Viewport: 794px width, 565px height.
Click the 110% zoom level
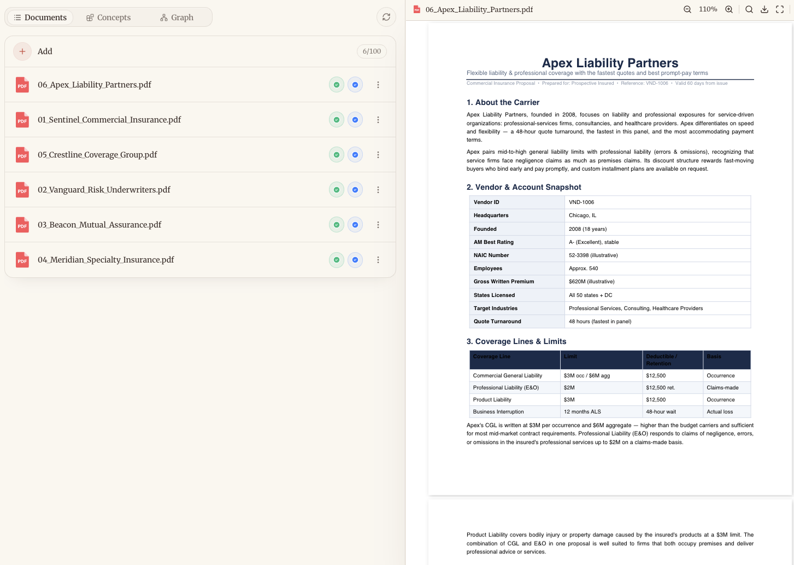tap(708, 9)
